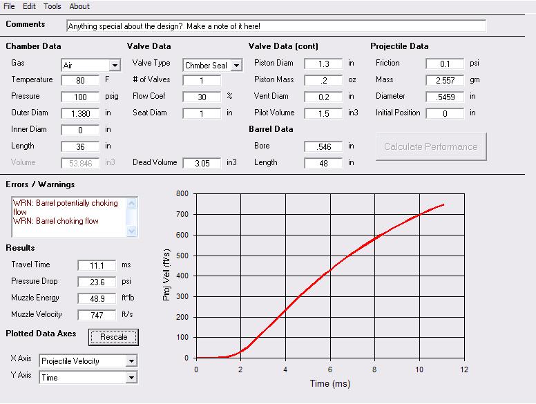Screen dimensions: 536x404
Task: Expand the Valve Type dropdown
Action: pyautogui.click(x=236, y=66)
